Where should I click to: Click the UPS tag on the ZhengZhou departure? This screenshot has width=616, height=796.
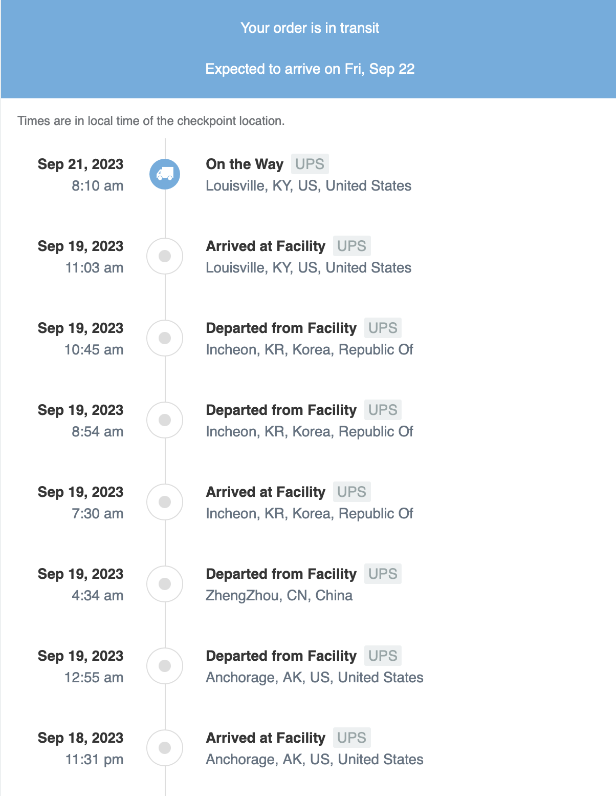point(383,574)
